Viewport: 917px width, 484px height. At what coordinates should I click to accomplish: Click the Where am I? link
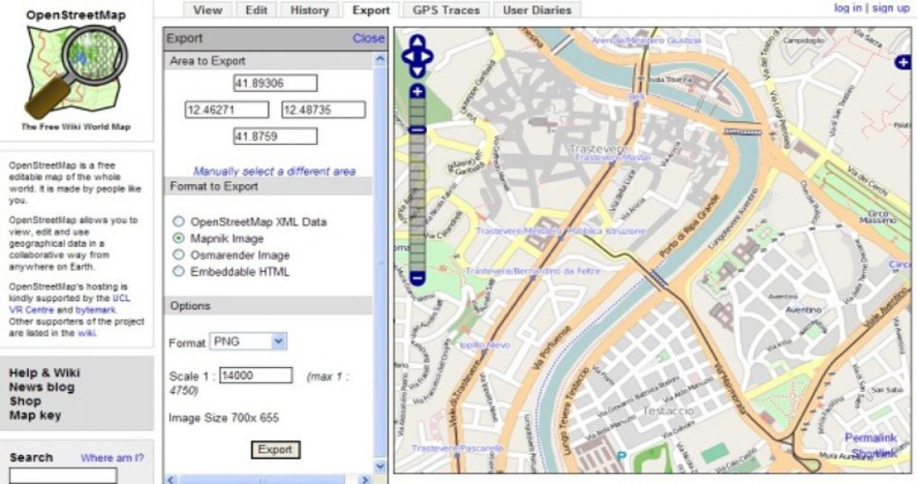pyautogui.click(x=112, y=457)
